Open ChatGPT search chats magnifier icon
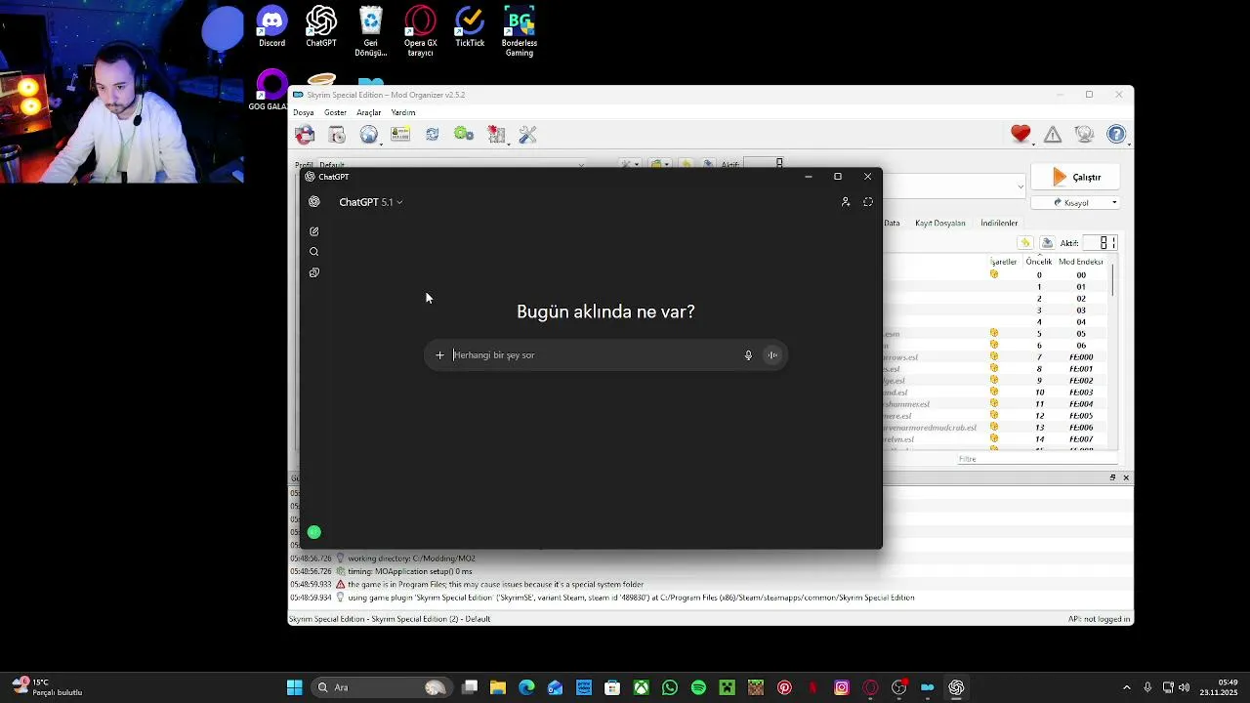The height and width of the screenshot is (703, 1250). 313,252
